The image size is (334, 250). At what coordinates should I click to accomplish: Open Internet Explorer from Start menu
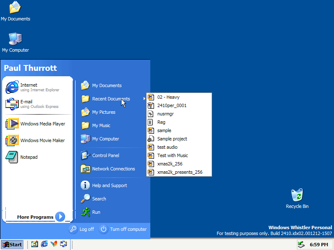(x=33, y=87)
